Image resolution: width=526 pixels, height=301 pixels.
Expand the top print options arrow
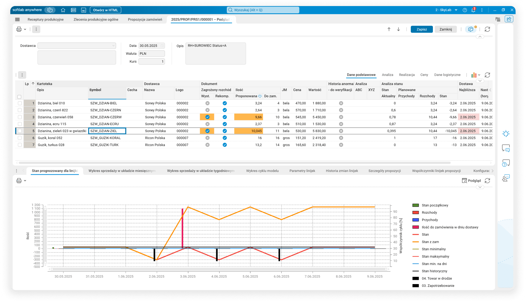pyautogui.click(x=25, y=29)
